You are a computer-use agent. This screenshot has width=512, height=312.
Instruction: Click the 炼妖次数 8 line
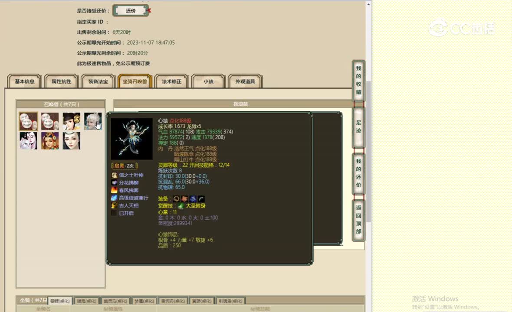(170, 170)
